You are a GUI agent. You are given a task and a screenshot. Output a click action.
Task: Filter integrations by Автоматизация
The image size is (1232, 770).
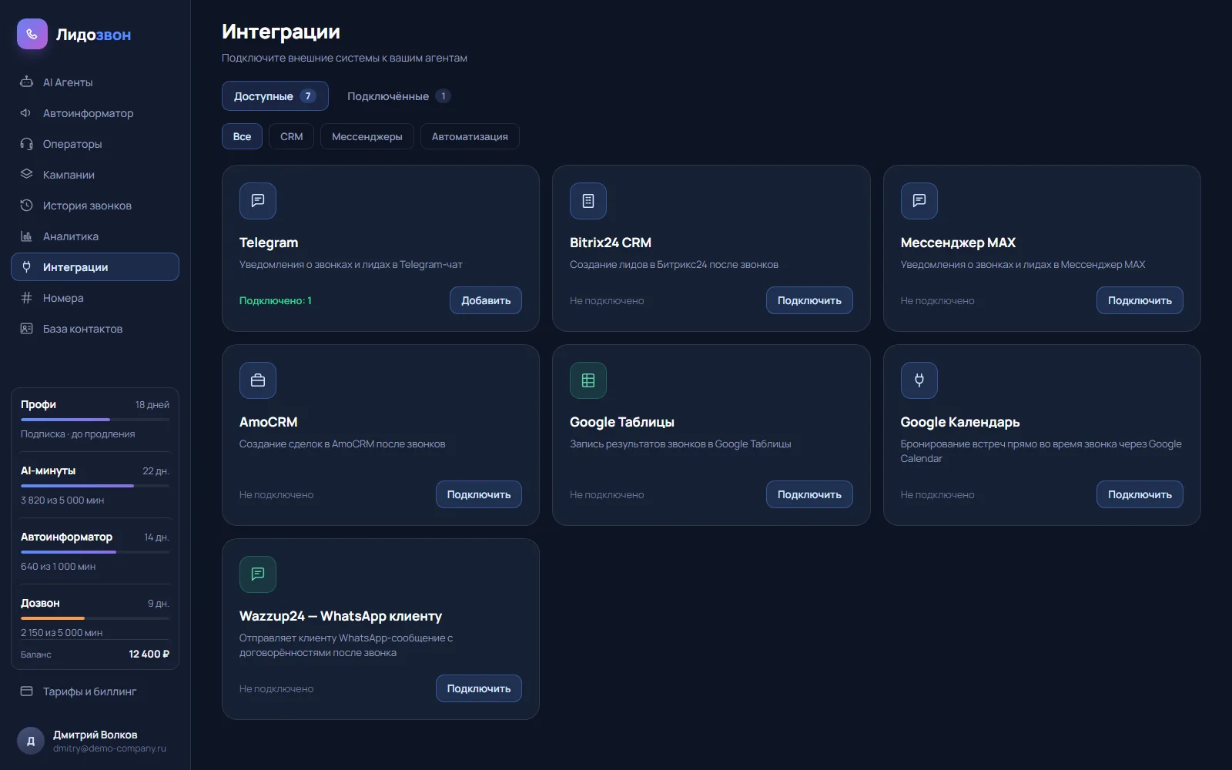point(470,136)
